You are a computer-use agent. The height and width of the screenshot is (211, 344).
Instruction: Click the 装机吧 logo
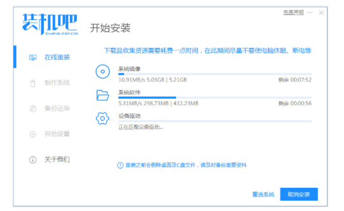tap(50, 24)
